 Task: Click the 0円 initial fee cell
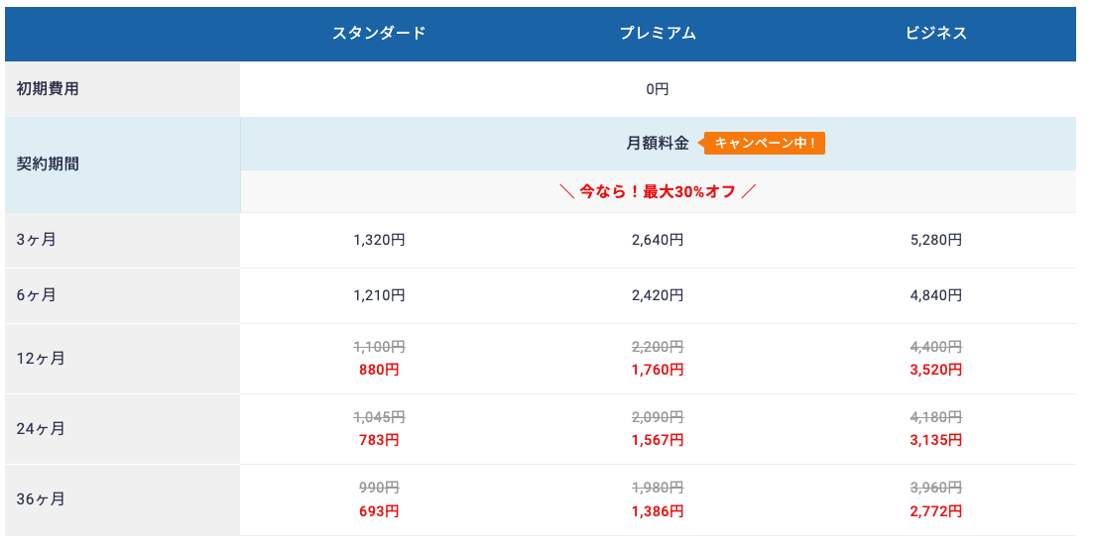[658, 89]
